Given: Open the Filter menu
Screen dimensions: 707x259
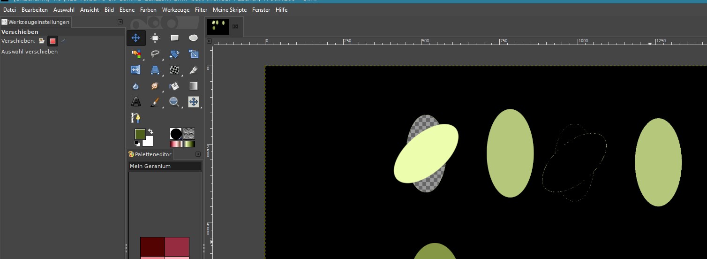Looking at the screenshot, I should pos(201,10).
